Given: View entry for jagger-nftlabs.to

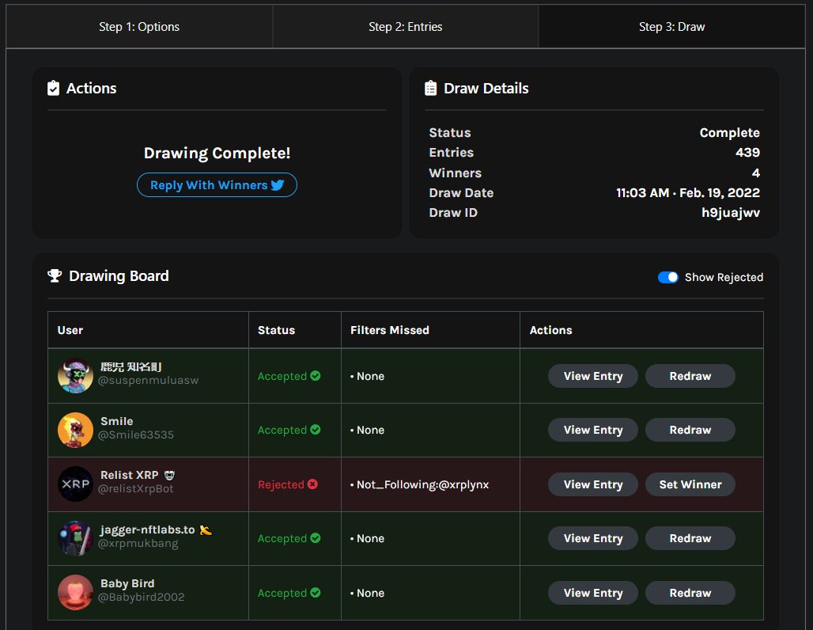Looking at the screenshot, I should [592, 538].
